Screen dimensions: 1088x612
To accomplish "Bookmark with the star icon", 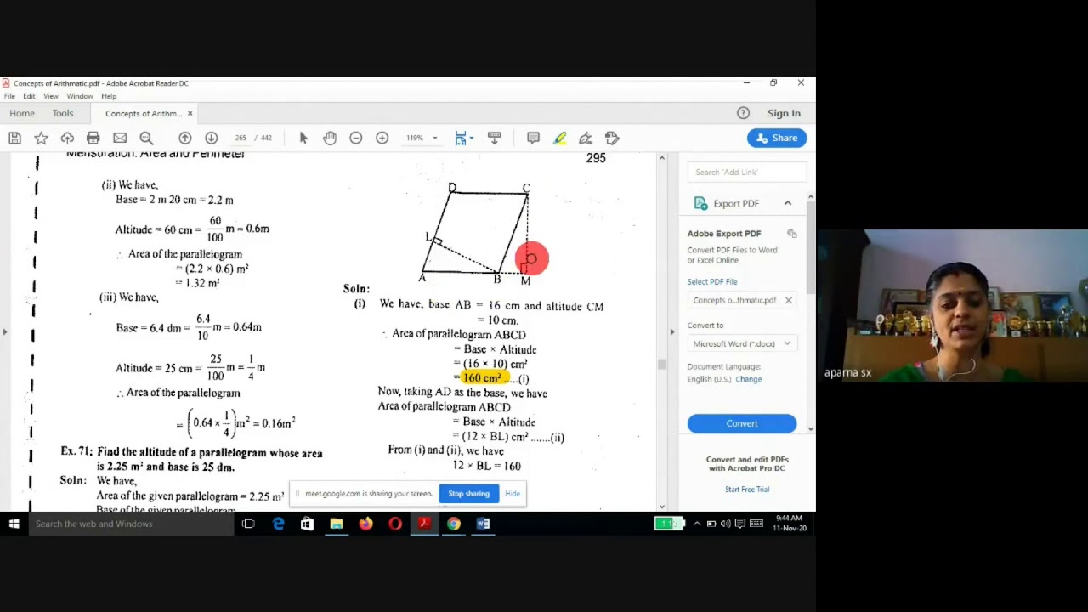I will click(x=41, y=138).
